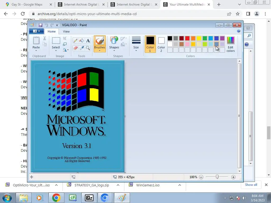This screenshot has height=203, width=271.
Task: Click Paint vertical scrollbar down arrow
Action: [240, 171]
